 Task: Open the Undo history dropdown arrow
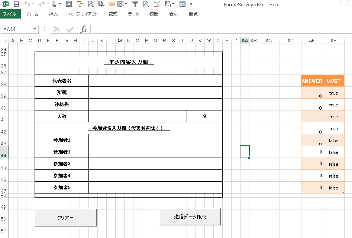[33, 4]
